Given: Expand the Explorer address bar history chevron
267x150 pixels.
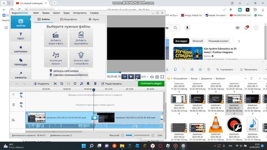Looking at the screenshot, I should click(245, 78).
